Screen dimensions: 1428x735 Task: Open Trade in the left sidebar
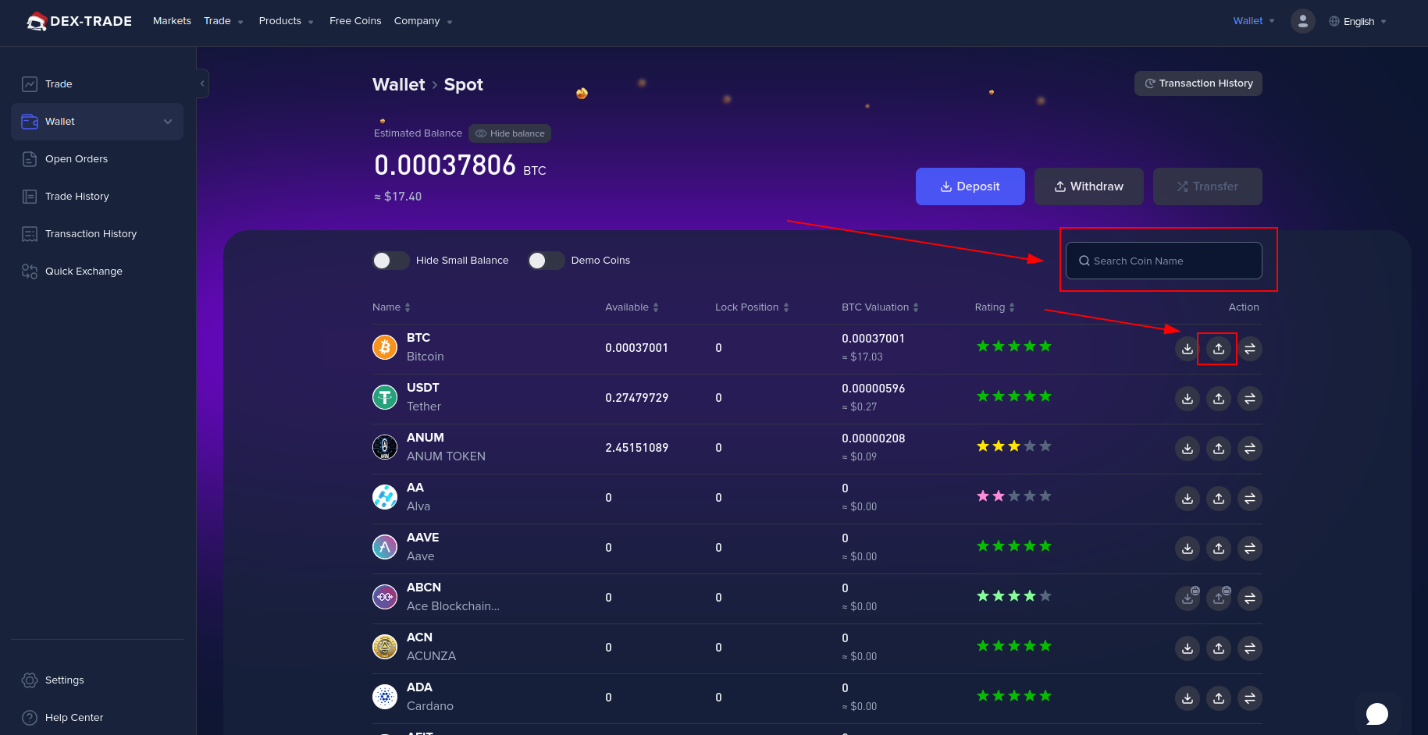(x=97, y=84)
